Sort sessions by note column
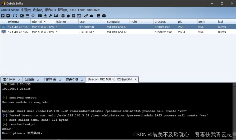This screenshot has width=236, height=140. pos(142,21)
